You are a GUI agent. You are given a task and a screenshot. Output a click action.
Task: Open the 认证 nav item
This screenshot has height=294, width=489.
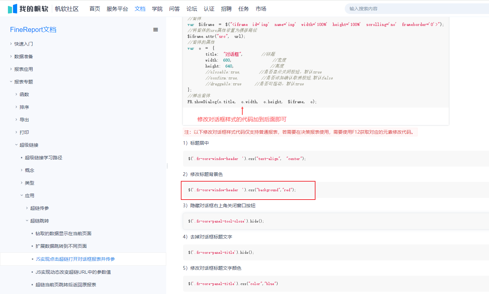pos(209,9)
